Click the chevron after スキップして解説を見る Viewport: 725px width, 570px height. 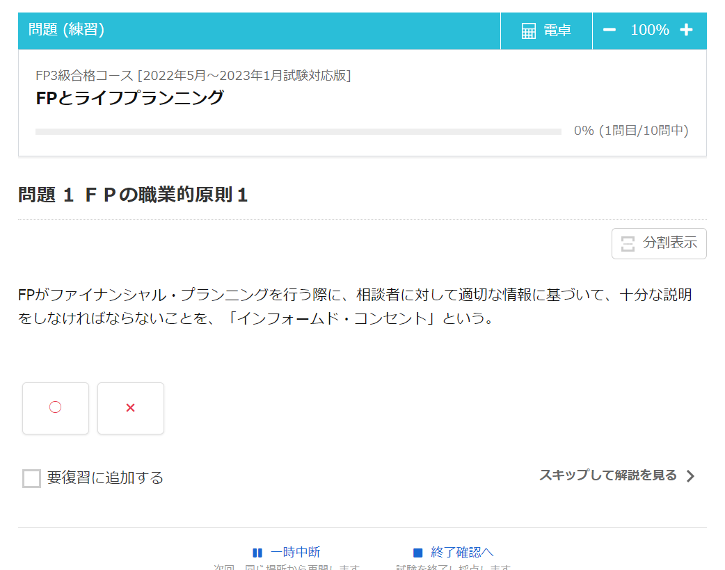click(690, 475)
